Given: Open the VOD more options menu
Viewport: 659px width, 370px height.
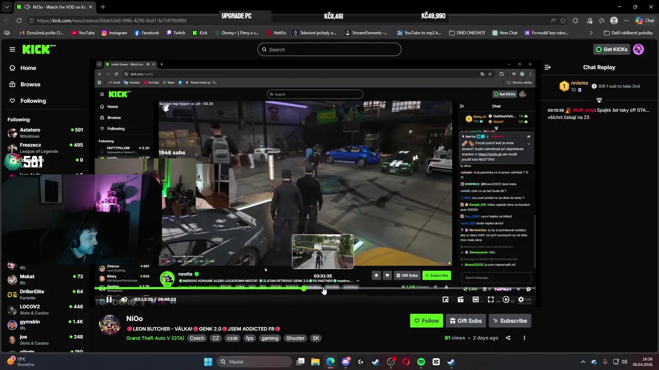Looking at the screenshot, I should point(524,338).
